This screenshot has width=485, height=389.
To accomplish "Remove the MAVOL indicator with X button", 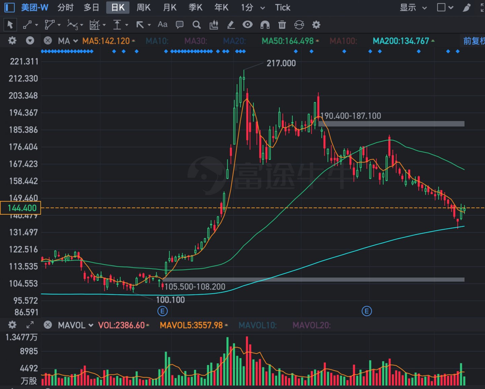I will point(48,325).
